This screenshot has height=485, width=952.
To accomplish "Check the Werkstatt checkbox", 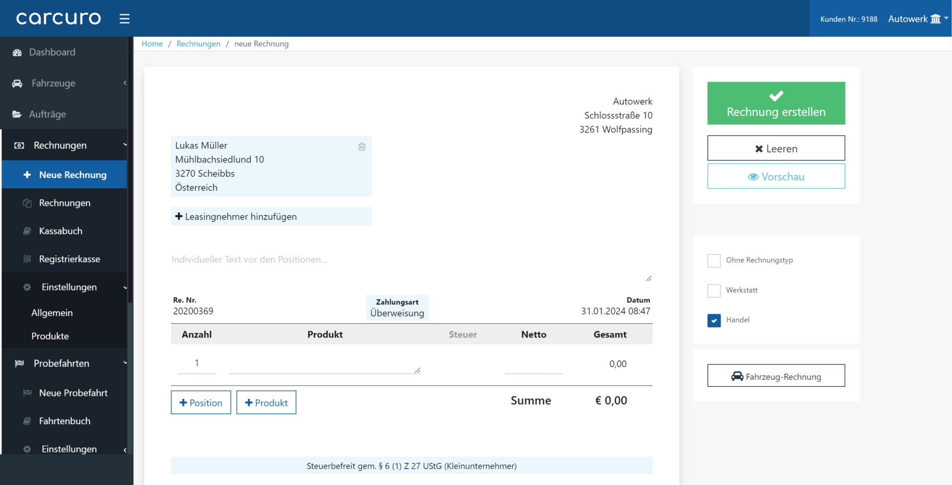I will 714,291.
